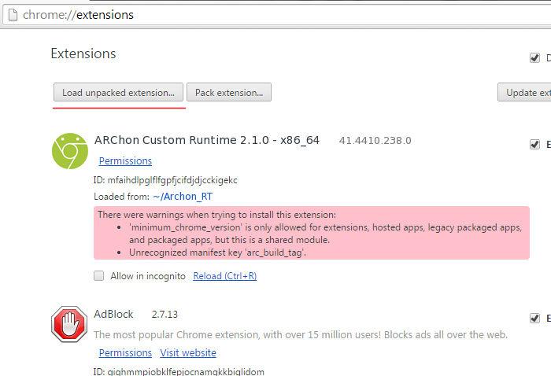Click the Update extensions button
This screenshot has height=376, width=551.
[x=524, y=92]
